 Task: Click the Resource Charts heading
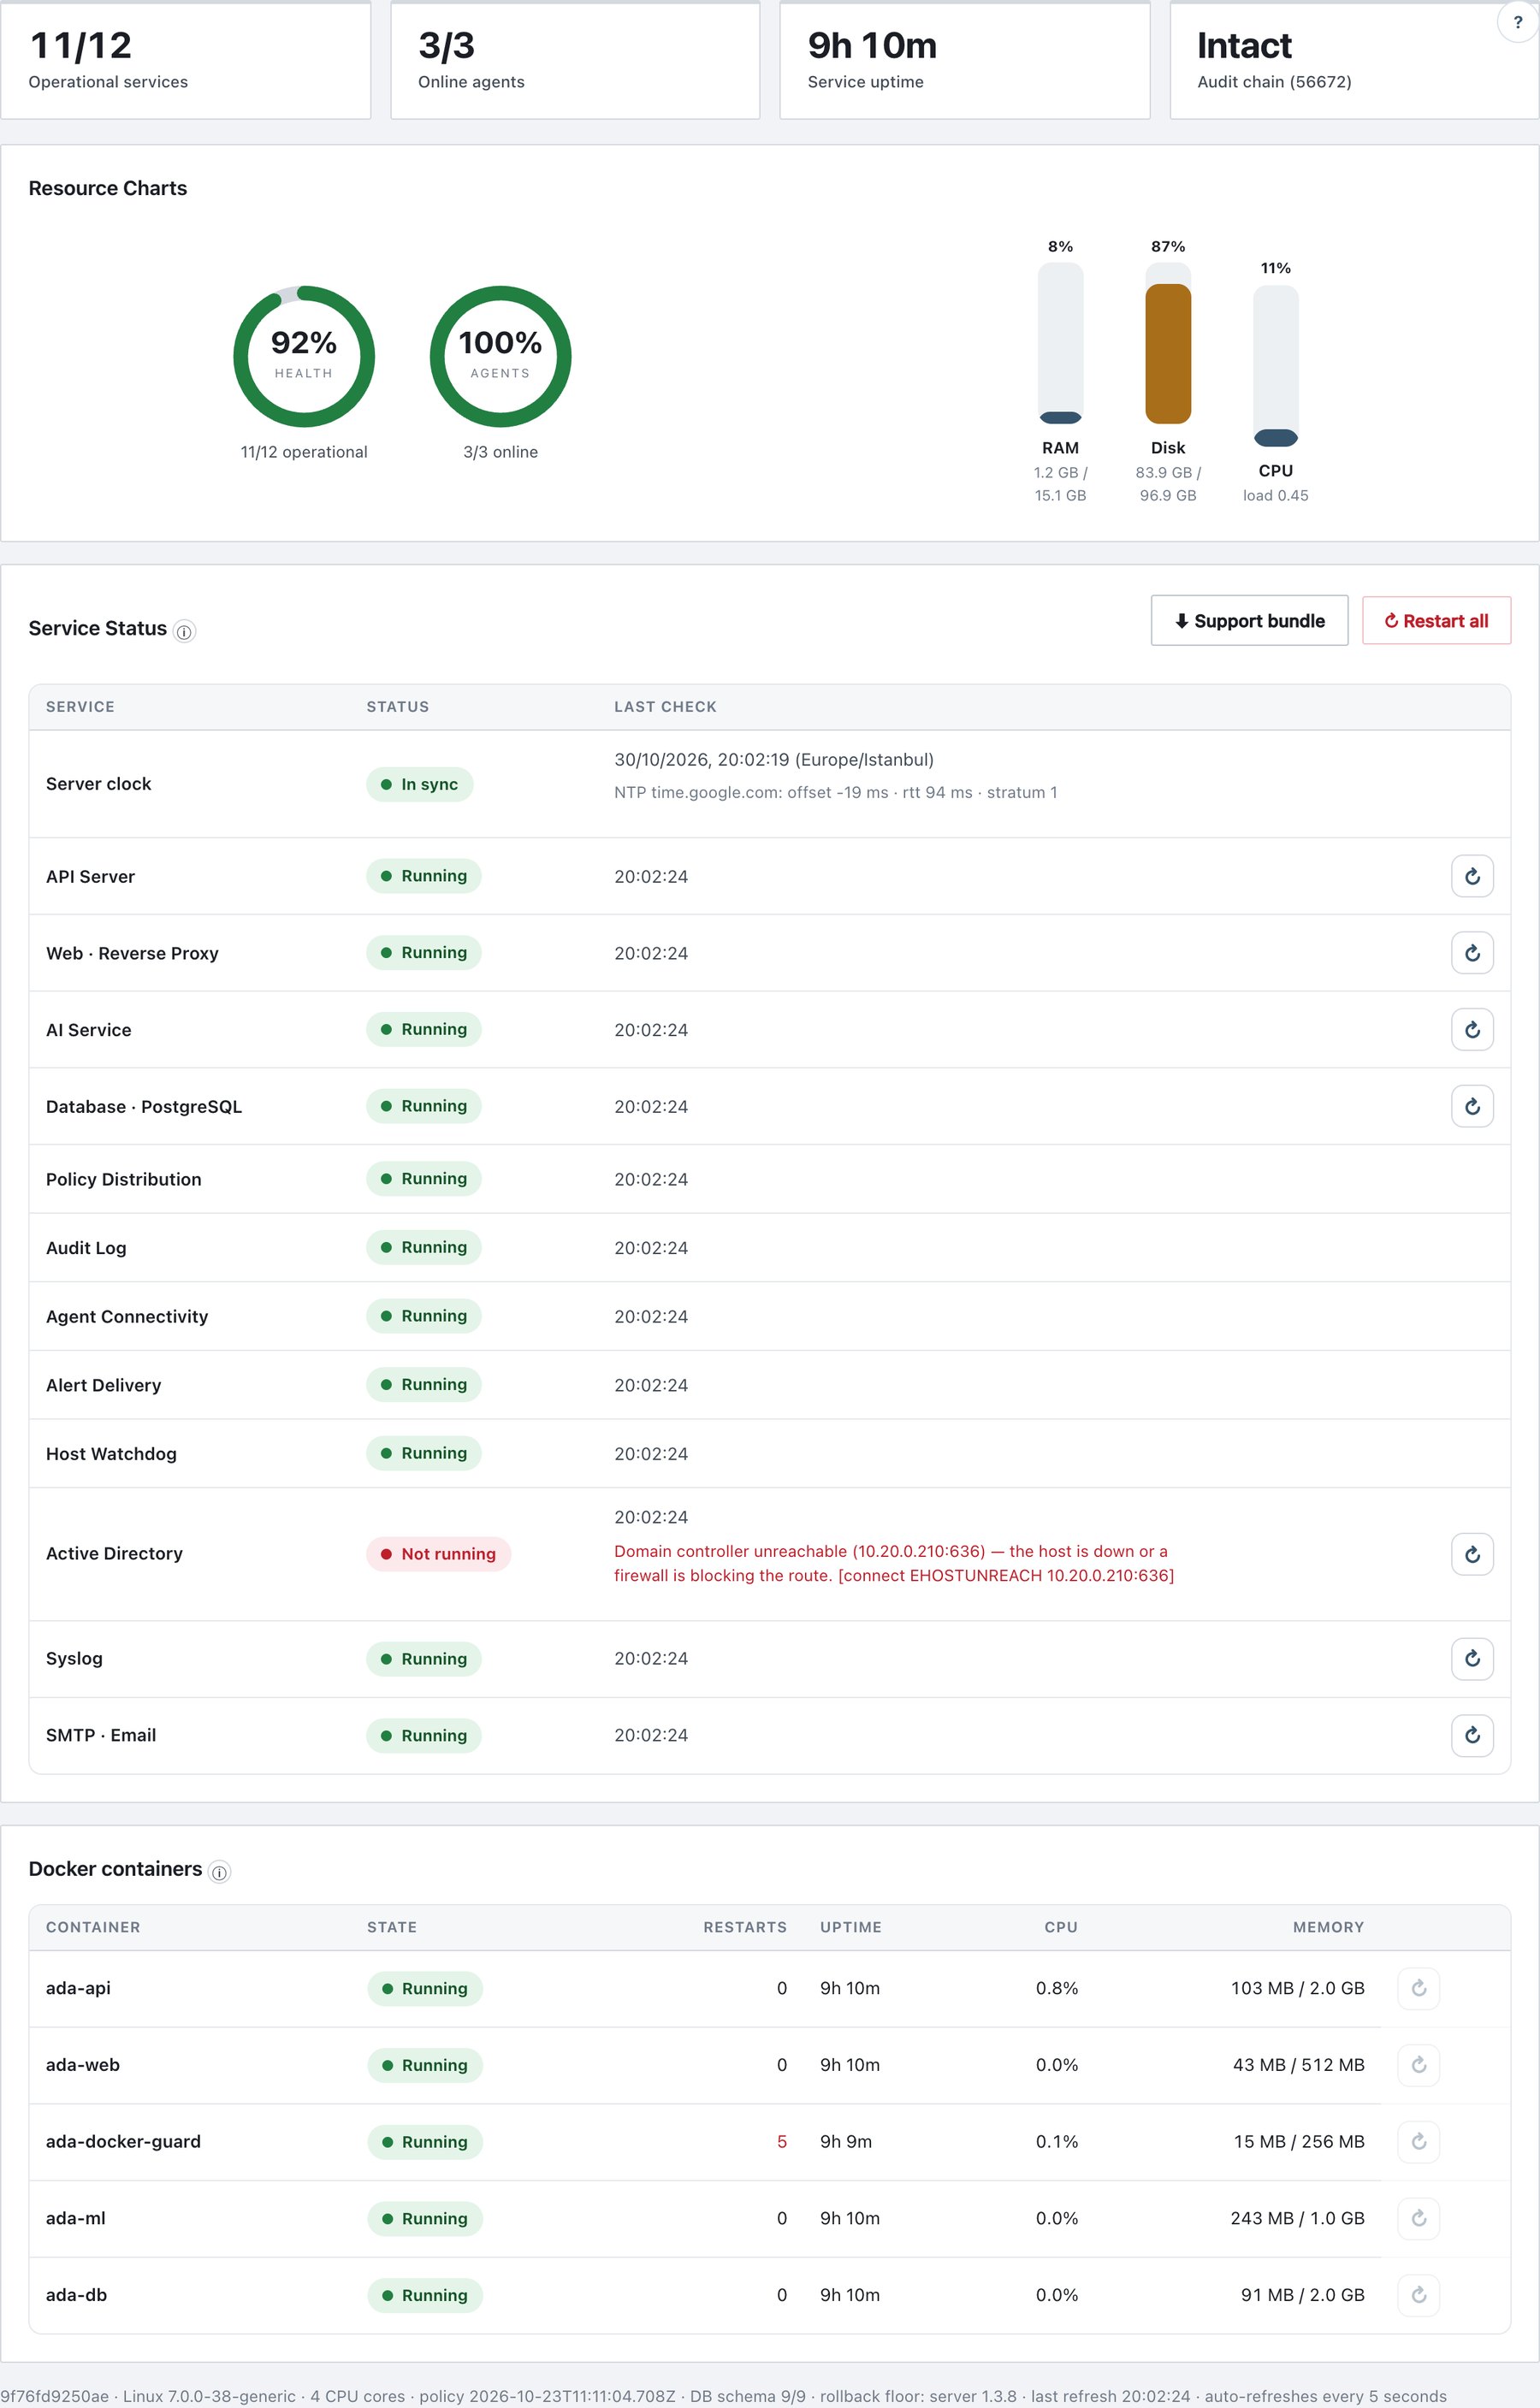point(108,188)
